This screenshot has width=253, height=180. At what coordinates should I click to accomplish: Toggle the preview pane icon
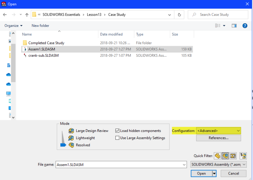(234, 26)
